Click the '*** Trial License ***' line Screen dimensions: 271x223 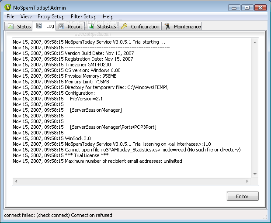coord(61,155)
